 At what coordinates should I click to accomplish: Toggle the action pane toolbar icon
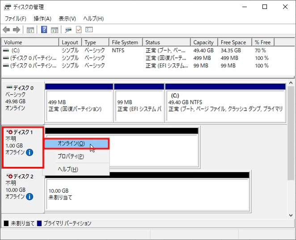[55, 30]
